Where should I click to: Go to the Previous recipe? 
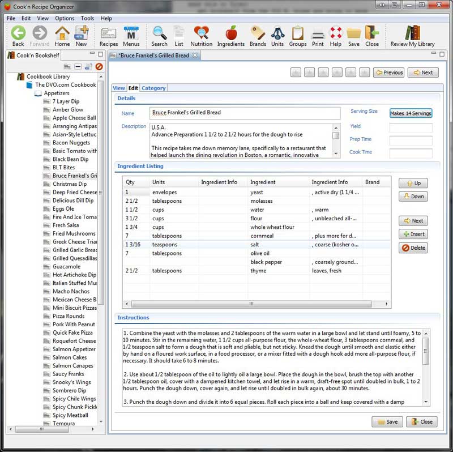pyautogui.click(x=389, y=73)
